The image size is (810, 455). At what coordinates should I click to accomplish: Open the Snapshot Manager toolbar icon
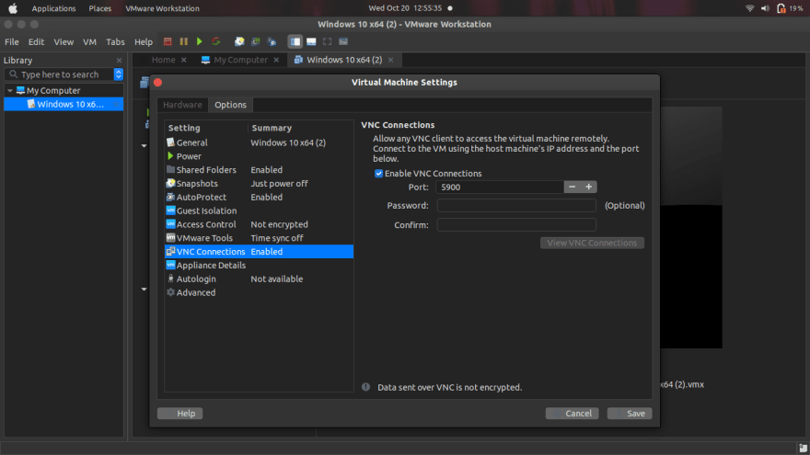pos(272,41)
